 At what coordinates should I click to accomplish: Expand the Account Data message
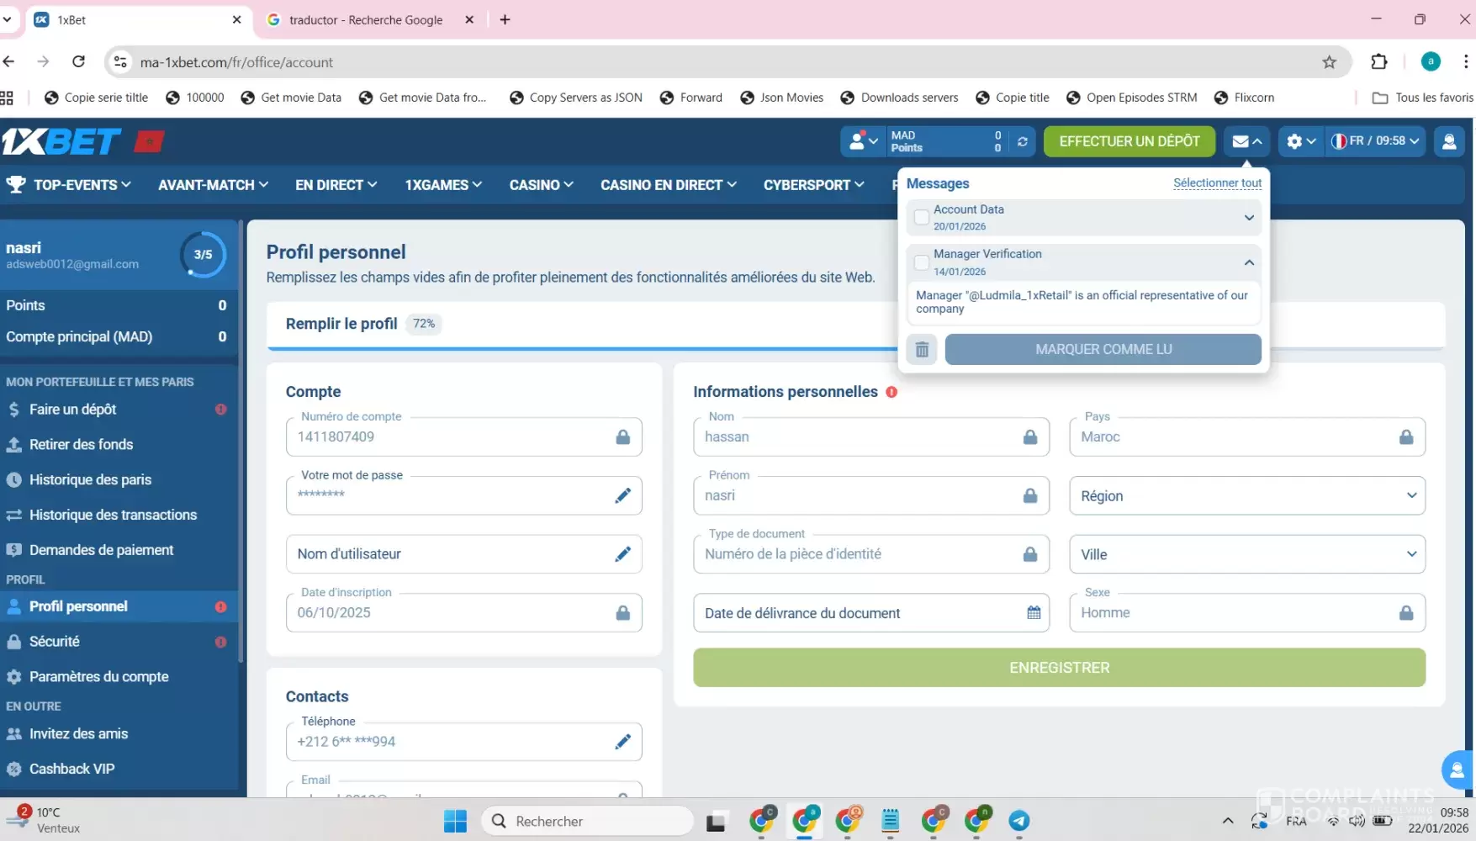1249,218
